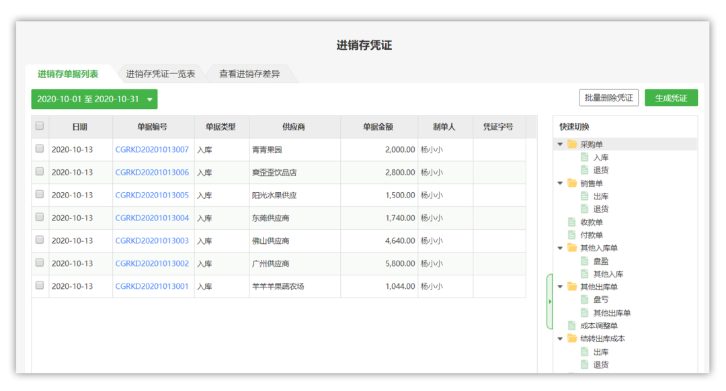Check the select-all checkbox in table header
Viewport: 726px width, 391px height.
pos(39,126)
